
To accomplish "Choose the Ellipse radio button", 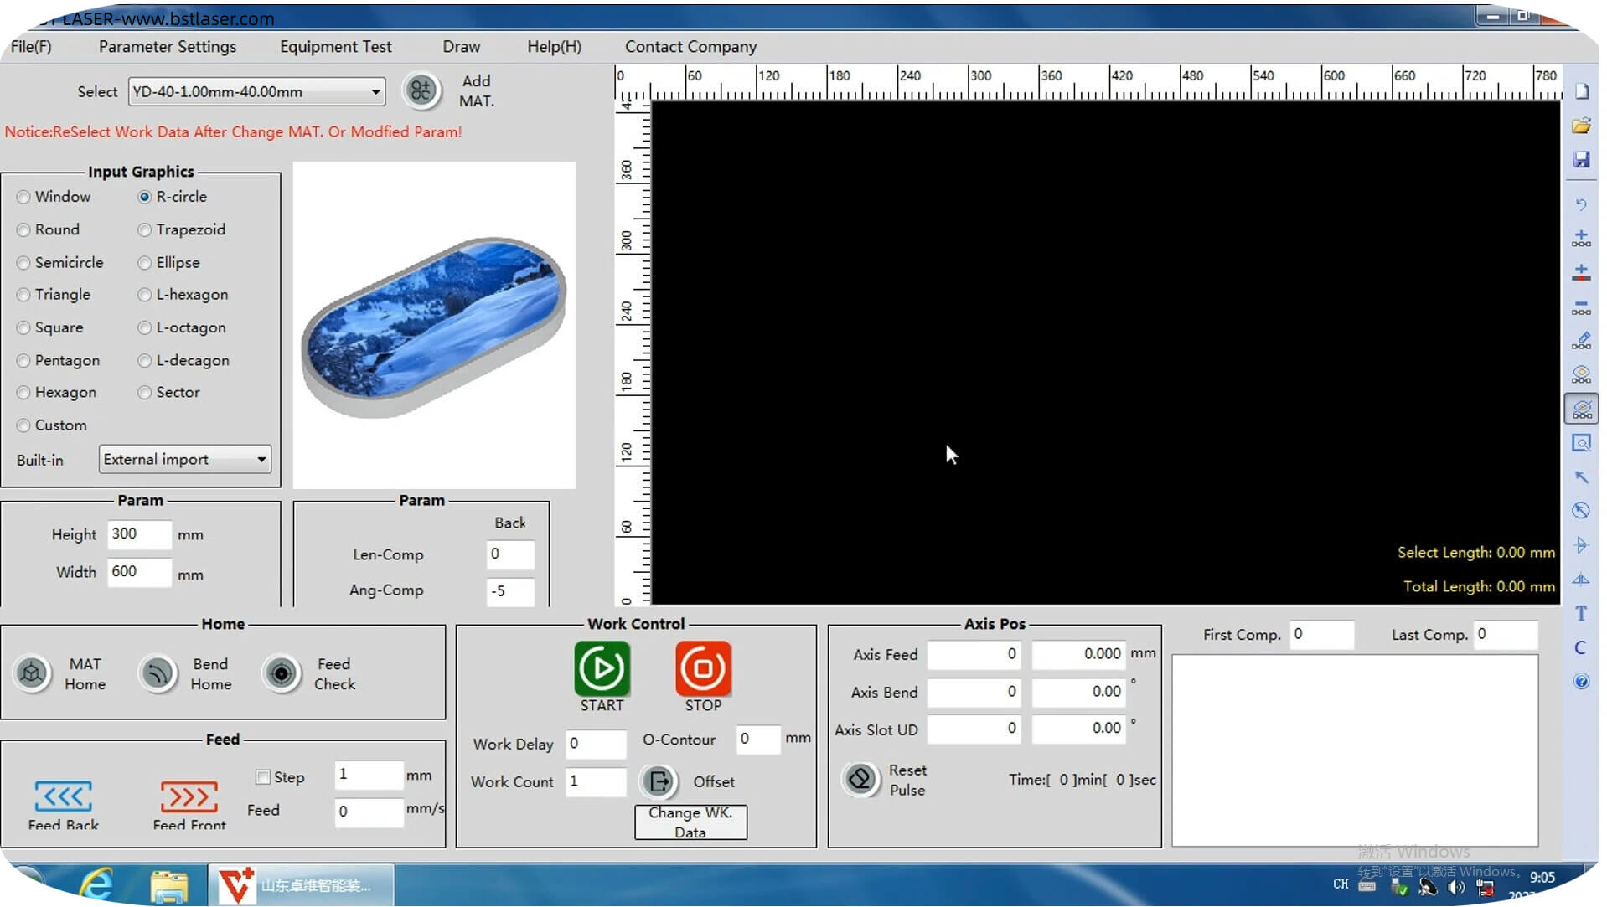I will [x=145, y=263].
